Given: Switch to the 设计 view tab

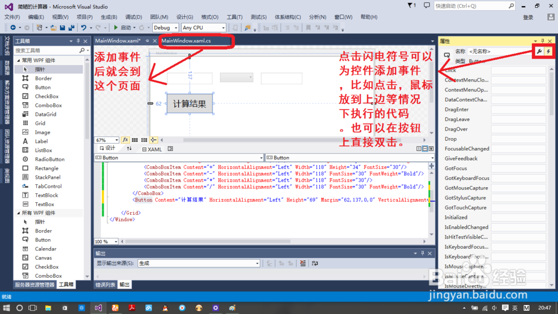Looking at the screenshot, I should click(108, 148).
